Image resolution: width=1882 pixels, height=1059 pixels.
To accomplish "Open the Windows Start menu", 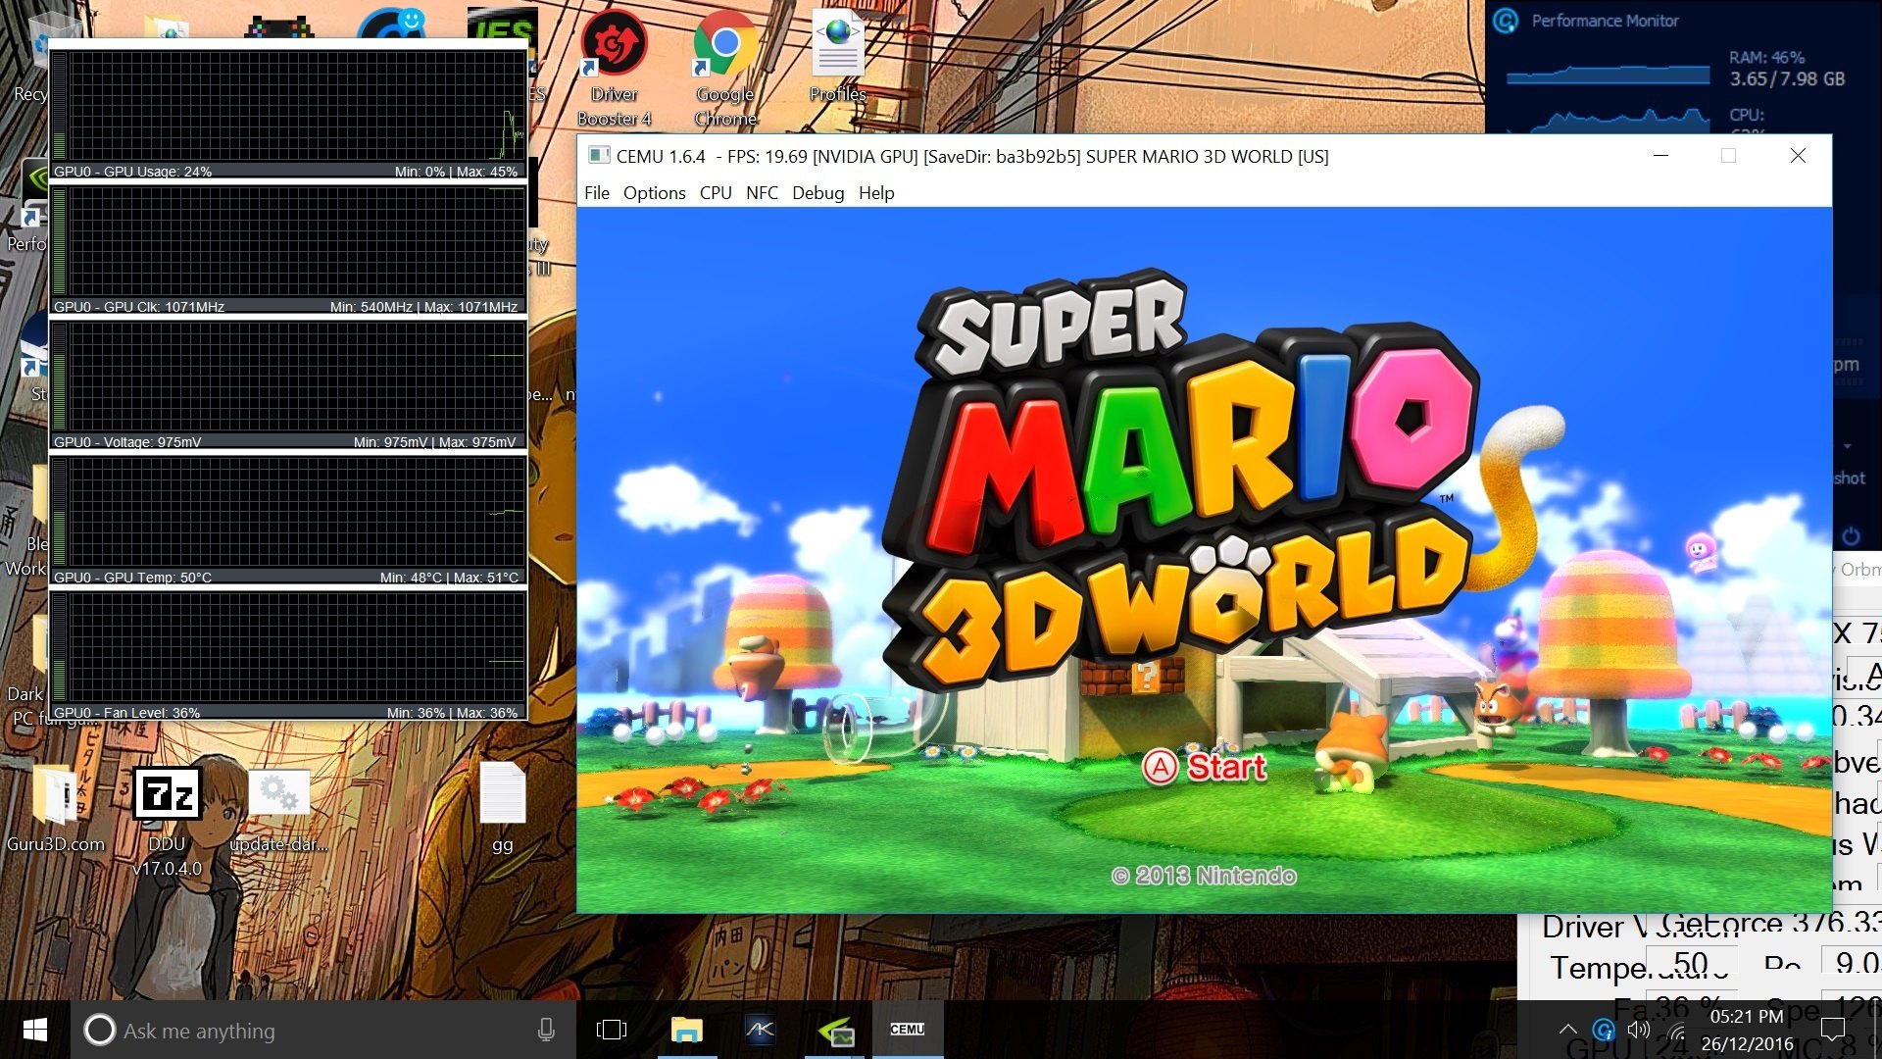I will 35,1030.
